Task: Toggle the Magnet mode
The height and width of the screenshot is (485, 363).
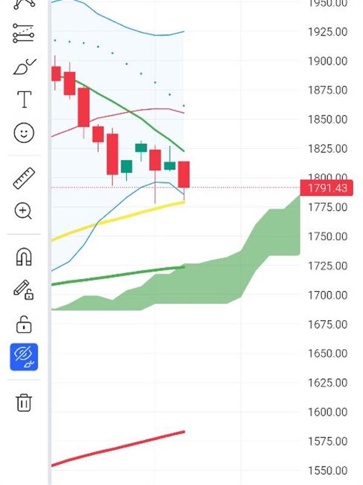Action: (24, 258)
